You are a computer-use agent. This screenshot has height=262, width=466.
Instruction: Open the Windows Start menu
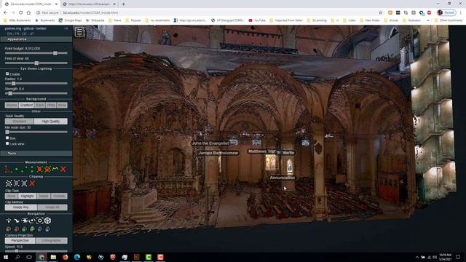6,257
